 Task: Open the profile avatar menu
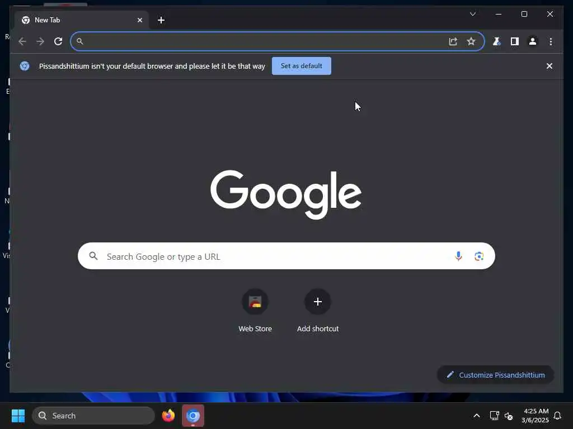(x=533, y=41)
